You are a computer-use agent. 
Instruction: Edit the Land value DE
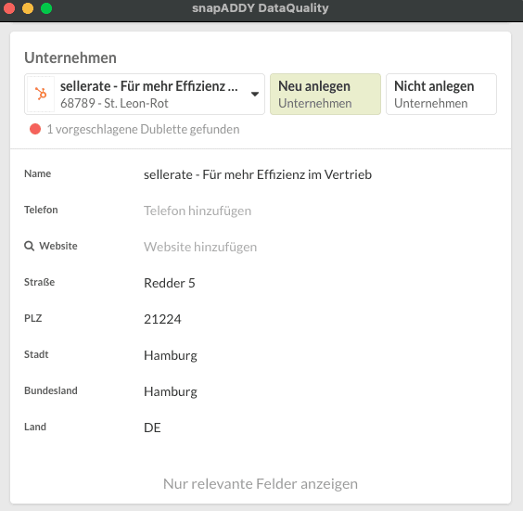click(x=152, y=428)
